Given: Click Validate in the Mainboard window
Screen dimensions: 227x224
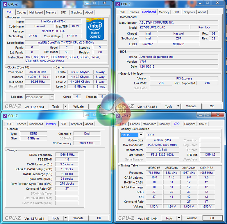Looking at the screenshot, I should click(191, 106).
